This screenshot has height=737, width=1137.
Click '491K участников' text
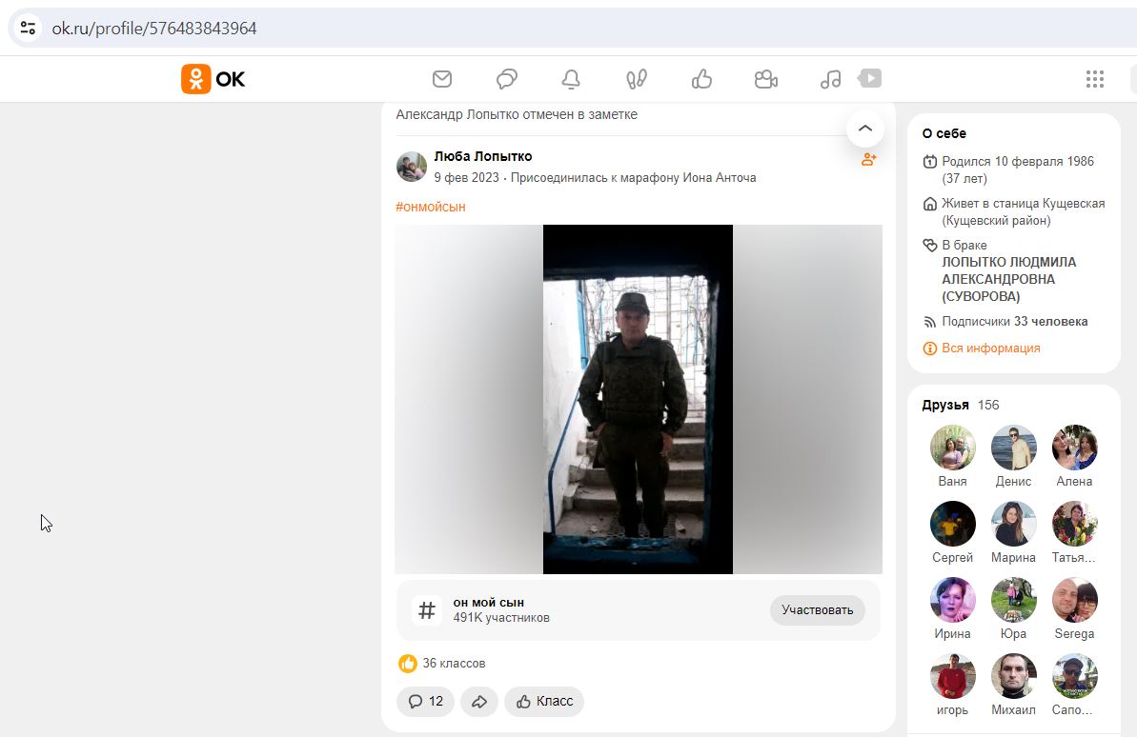(x=501, y=618)
